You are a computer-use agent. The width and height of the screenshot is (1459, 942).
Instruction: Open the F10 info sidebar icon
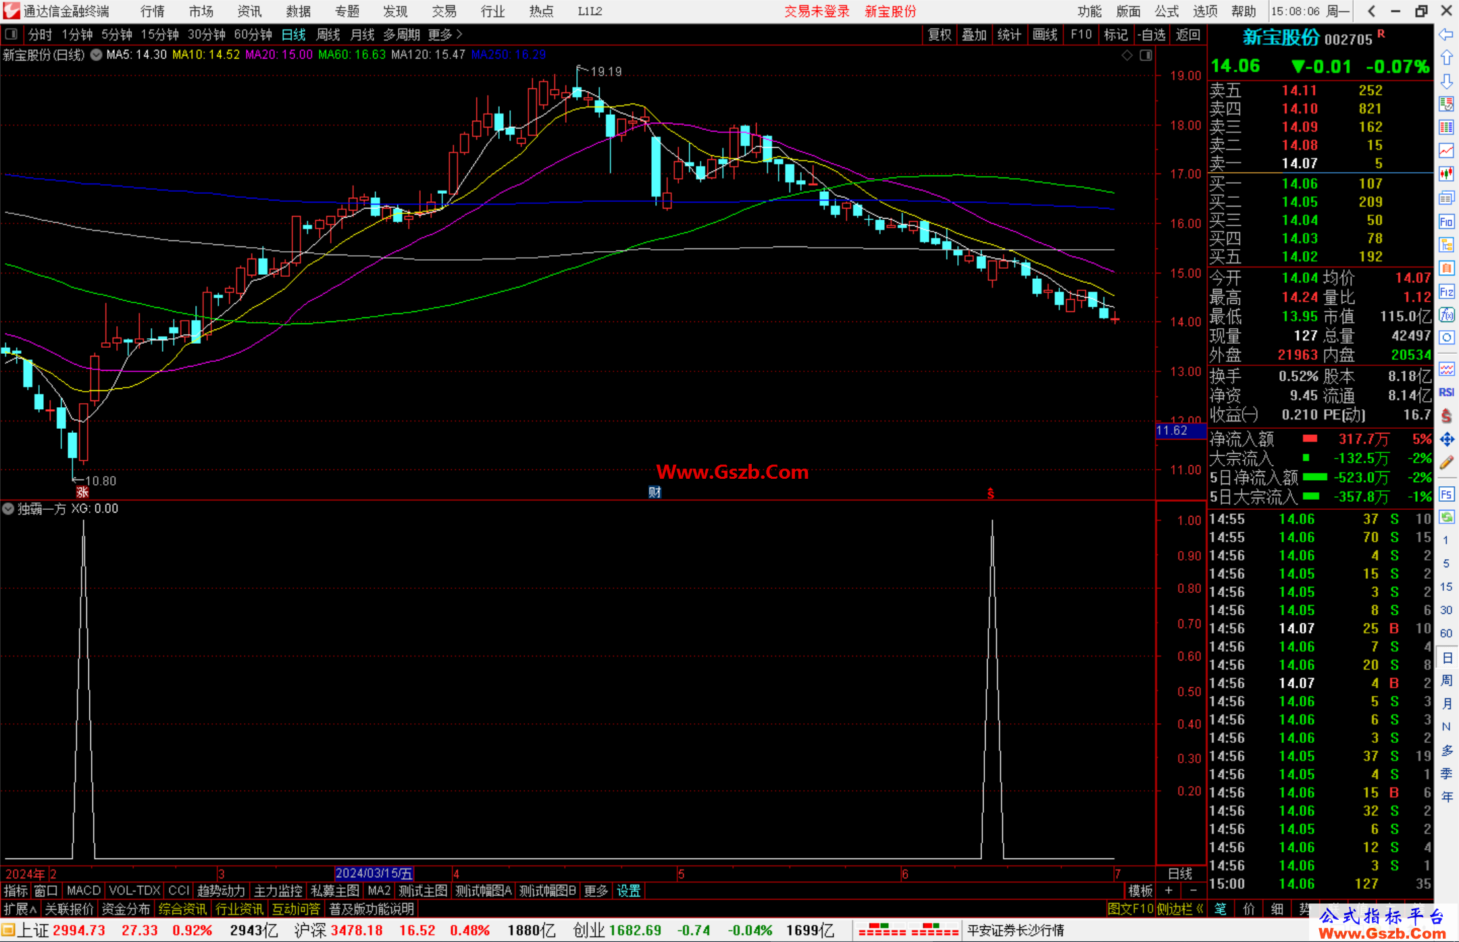(1446, 221)
